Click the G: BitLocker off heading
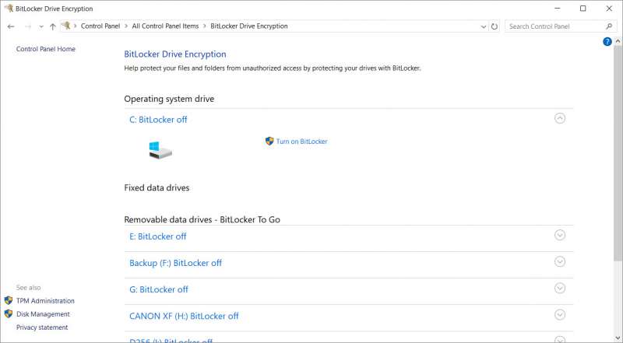 pyautogui.click(x=159, y=289)
